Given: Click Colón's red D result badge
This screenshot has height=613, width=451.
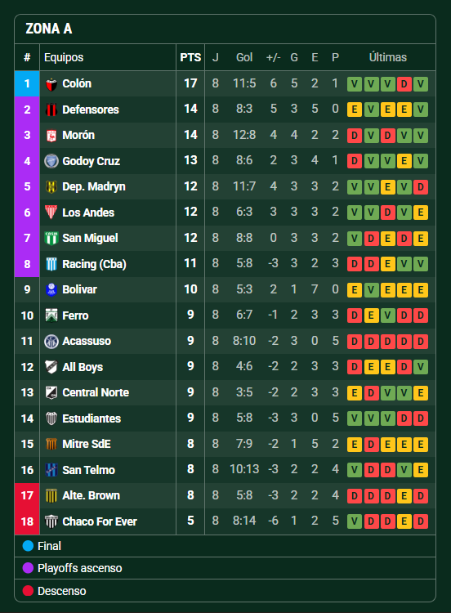Looking at the screenshot, I should [x=404, y=84].
